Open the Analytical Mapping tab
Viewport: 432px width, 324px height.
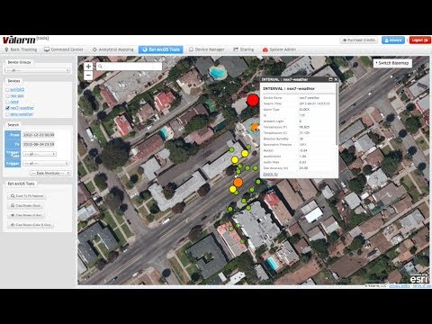click(112, 49)
